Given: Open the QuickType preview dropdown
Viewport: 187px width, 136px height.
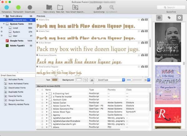Looking at the screenshot, I should pyautogui.click(x=111, y=80).
